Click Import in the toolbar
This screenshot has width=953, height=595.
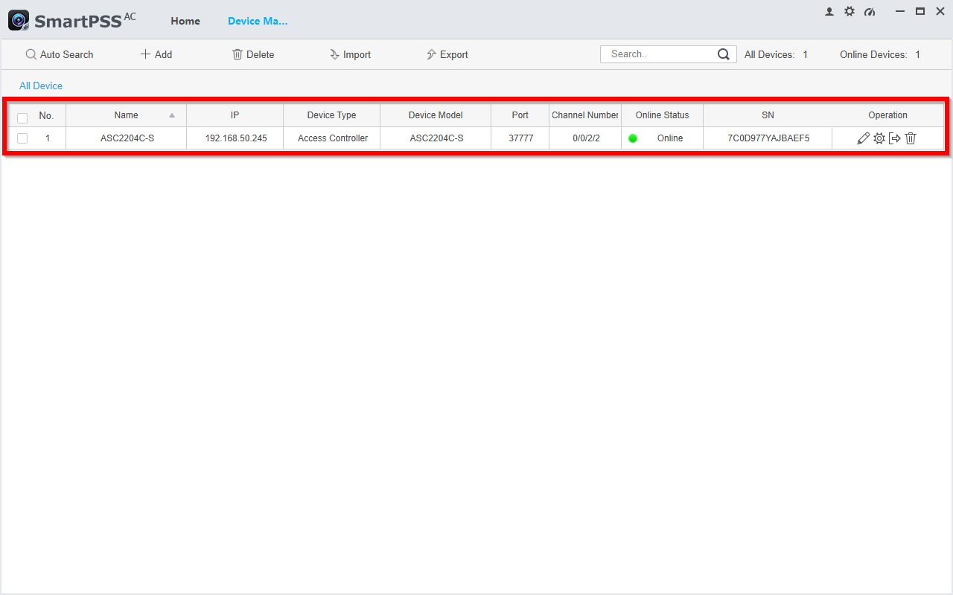(350, 54)
